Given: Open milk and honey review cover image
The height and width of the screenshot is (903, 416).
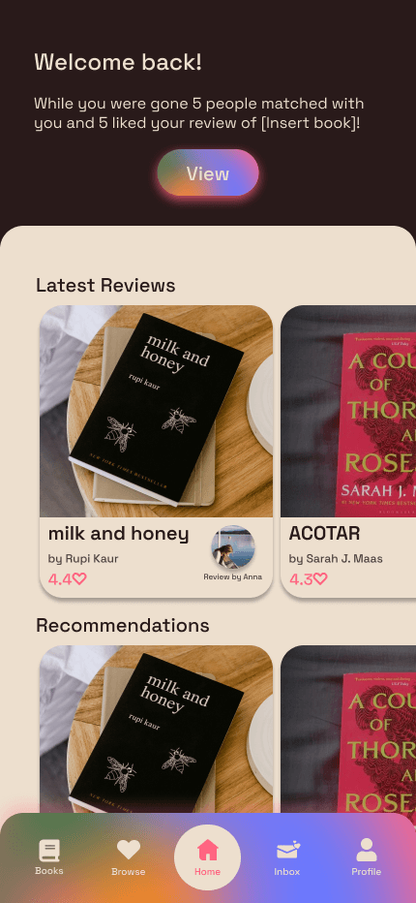Looking at the screenshot, I should click(156, 411).
